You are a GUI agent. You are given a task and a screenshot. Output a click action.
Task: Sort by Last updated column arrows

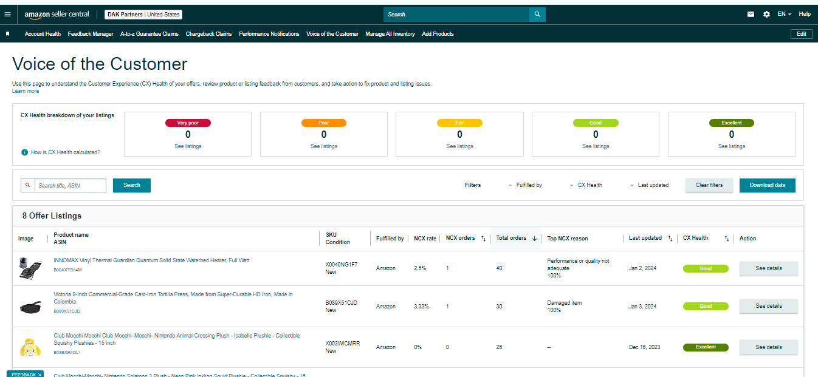pos(670,239)
